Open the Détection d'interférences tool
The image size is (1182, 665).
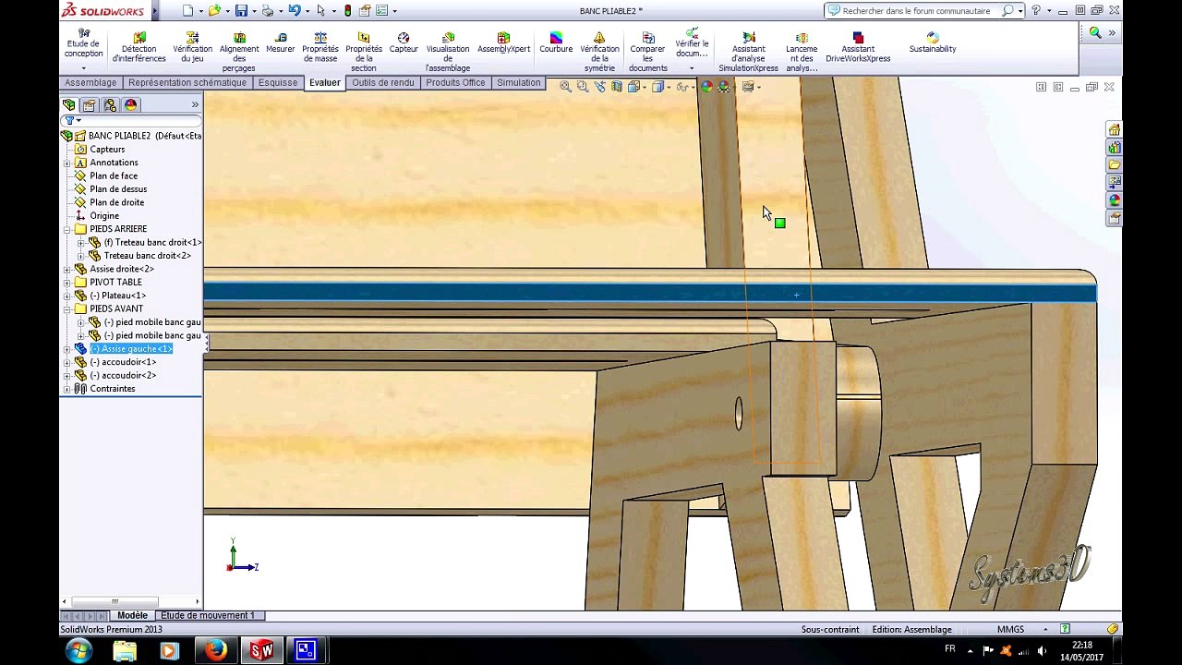click(139, 48)
